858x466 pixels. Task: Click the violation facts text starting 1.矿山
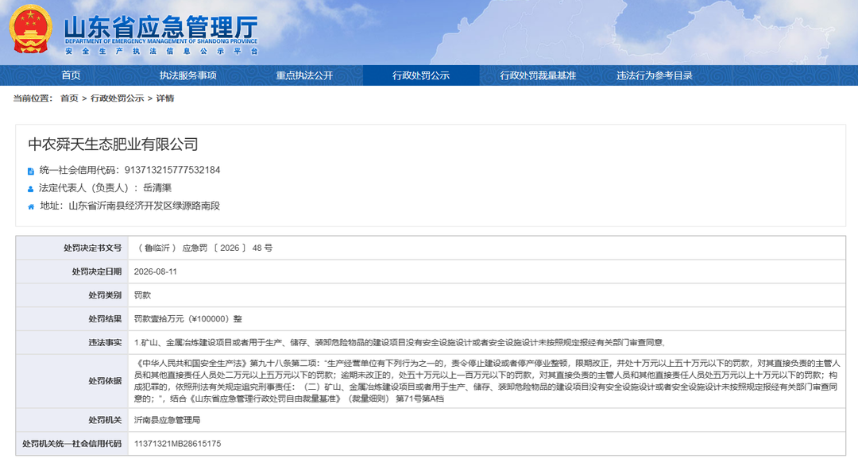point(400,342)
